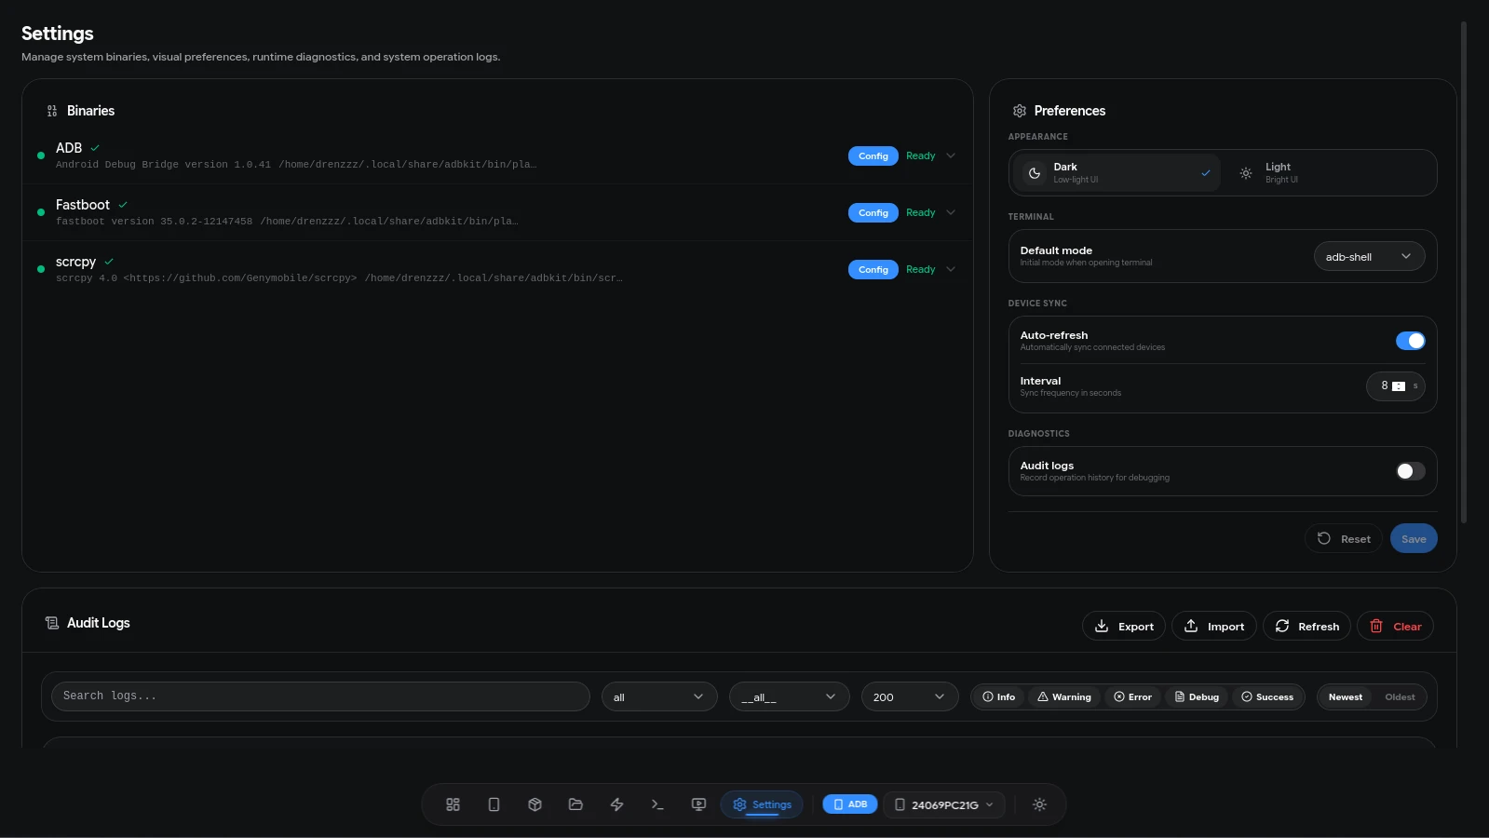Expand the scrcpy binary row chevron
This screenshot has width=1489, height=838.
(951, 269)
